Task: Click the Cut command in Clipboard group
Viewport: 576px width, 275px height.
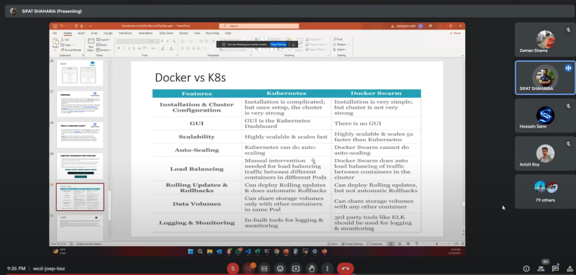Action: (x=66, y=40)
